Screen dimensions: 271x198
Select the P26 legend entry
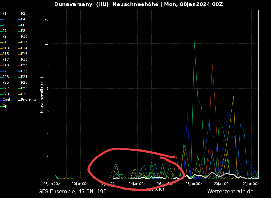(x=24, y=83)
